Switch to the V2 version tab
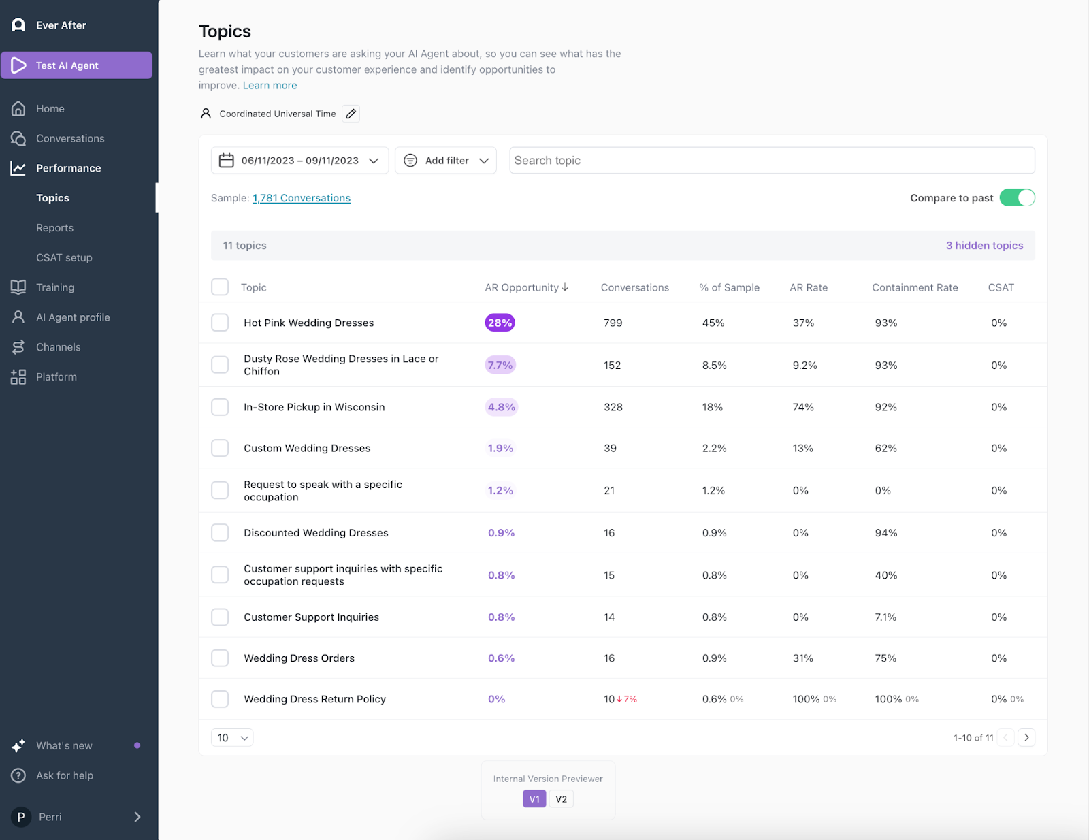This screenshot has width=1089, height=840. (562, 799)
